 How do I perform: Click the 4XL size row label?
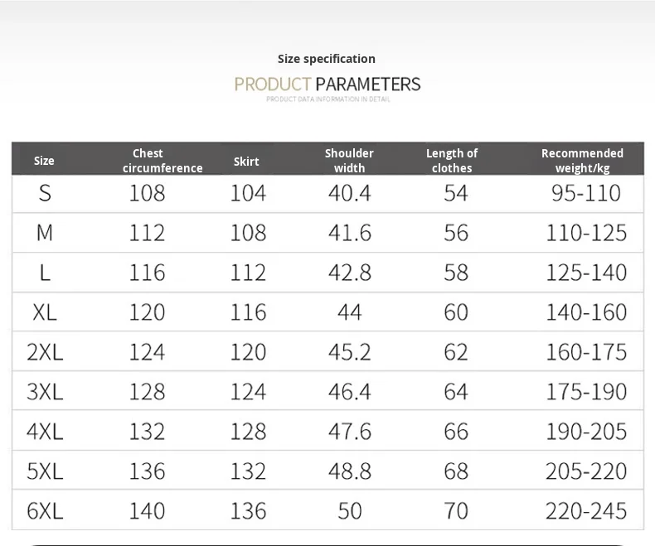45,432
